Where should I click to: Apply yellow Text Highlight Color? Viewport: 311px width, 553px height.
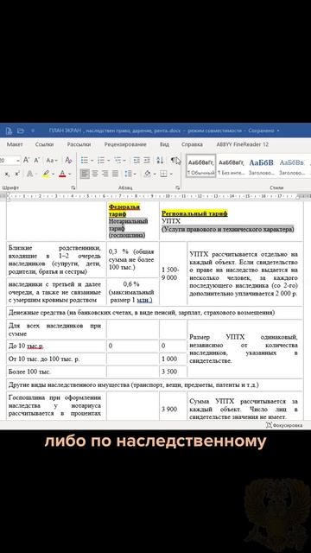click(x=46, y=174)
